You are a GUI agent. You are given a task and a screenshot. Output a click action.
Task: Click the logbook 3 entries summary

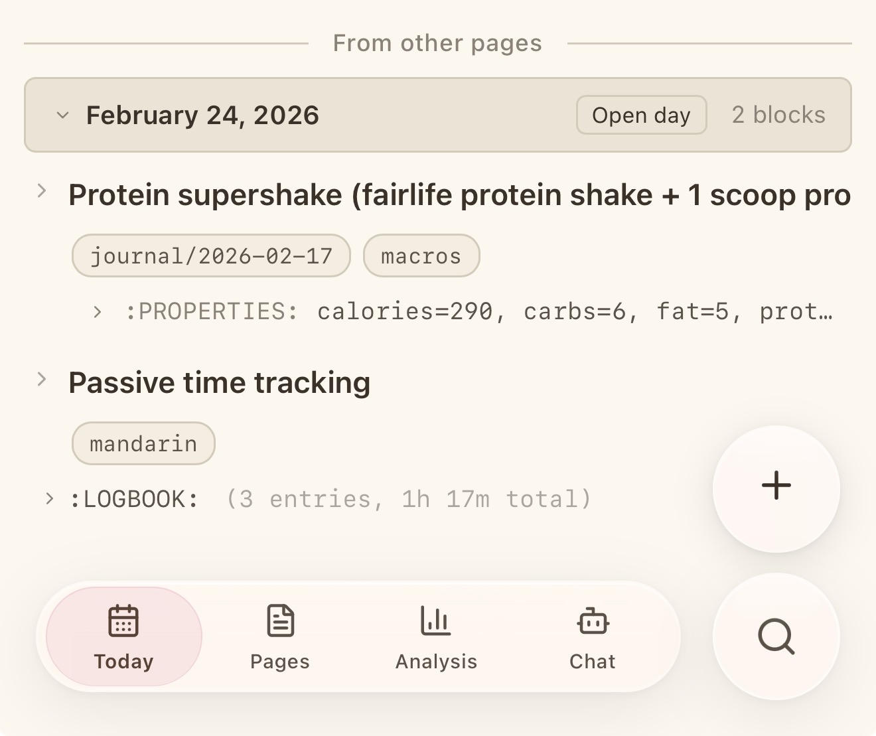(x=408, y=499)
